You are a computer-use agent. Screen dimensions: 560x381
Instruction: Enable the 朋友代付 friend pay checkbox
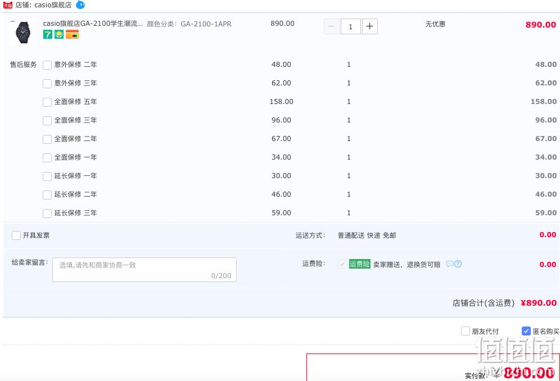(466, 331)
